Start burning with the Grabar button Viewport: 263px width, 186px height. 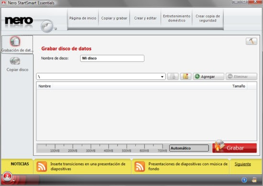tap(234, 148)
